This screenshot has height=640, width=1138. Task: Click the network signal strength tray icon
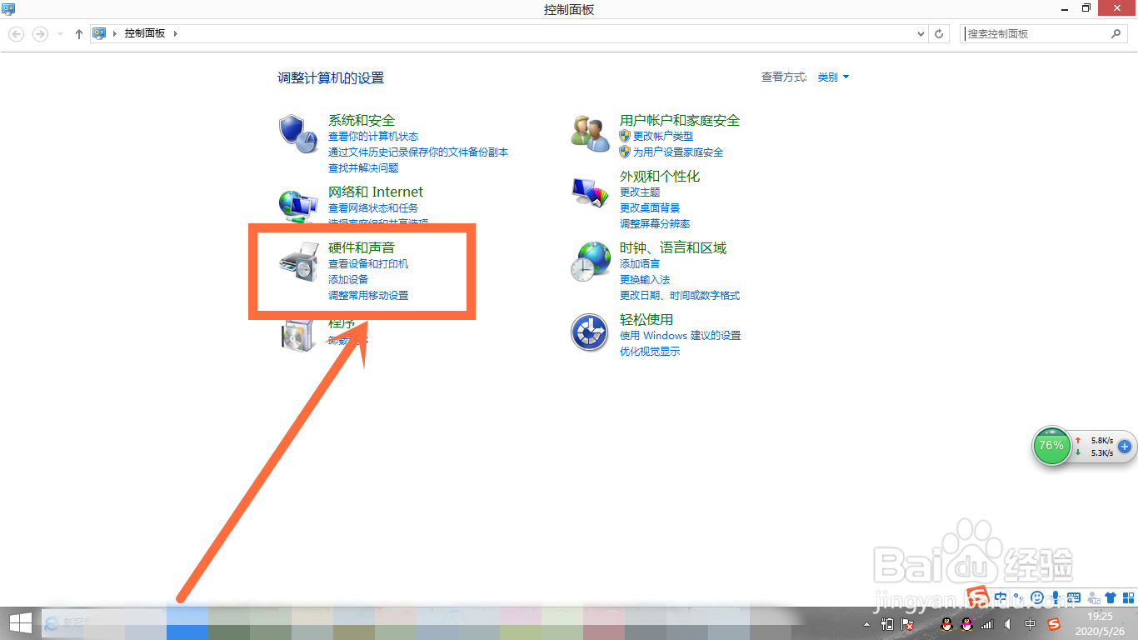[x=986, y=624]
